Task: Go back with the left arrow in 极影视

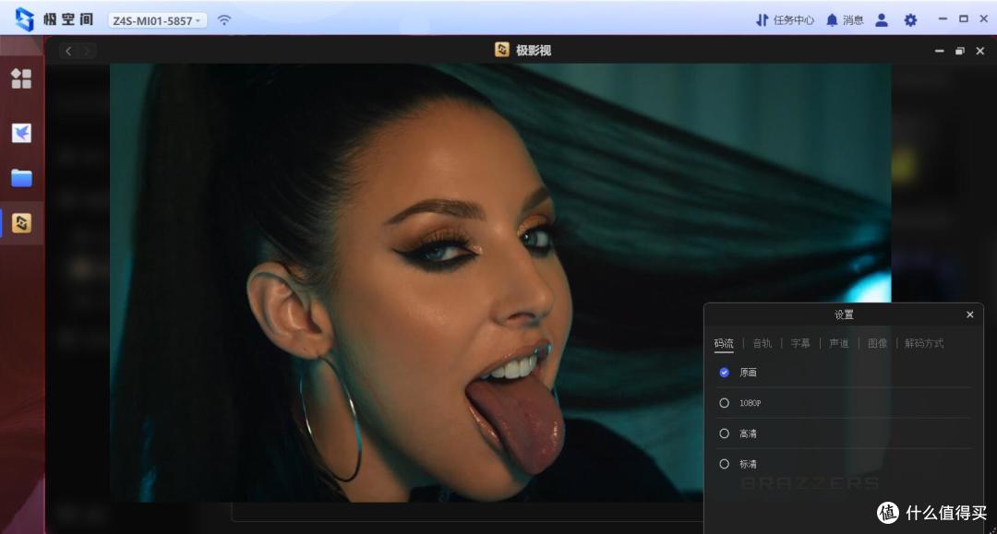Action: click(x=68, y=51)
